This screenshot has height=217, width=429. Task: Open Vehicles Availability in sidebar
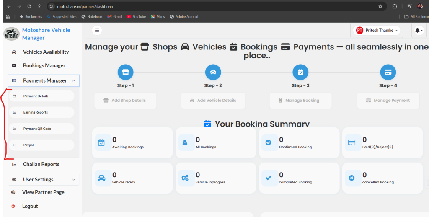pos(46,52)
